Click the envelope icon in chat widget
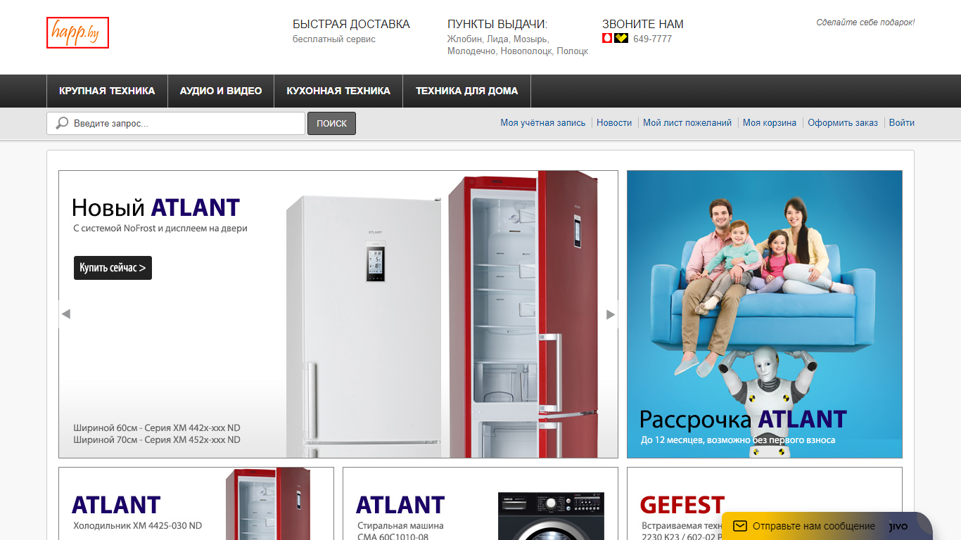Screen dimensions: 961x540 point(739,526)
